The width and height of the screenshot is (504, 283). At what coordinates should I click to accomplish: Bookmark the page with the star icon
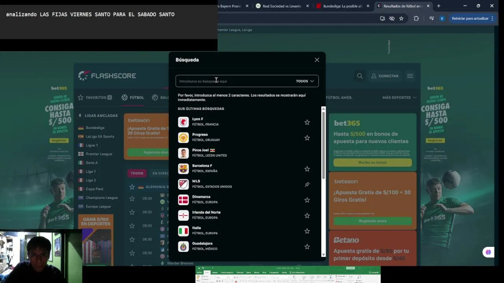(401, 18)
